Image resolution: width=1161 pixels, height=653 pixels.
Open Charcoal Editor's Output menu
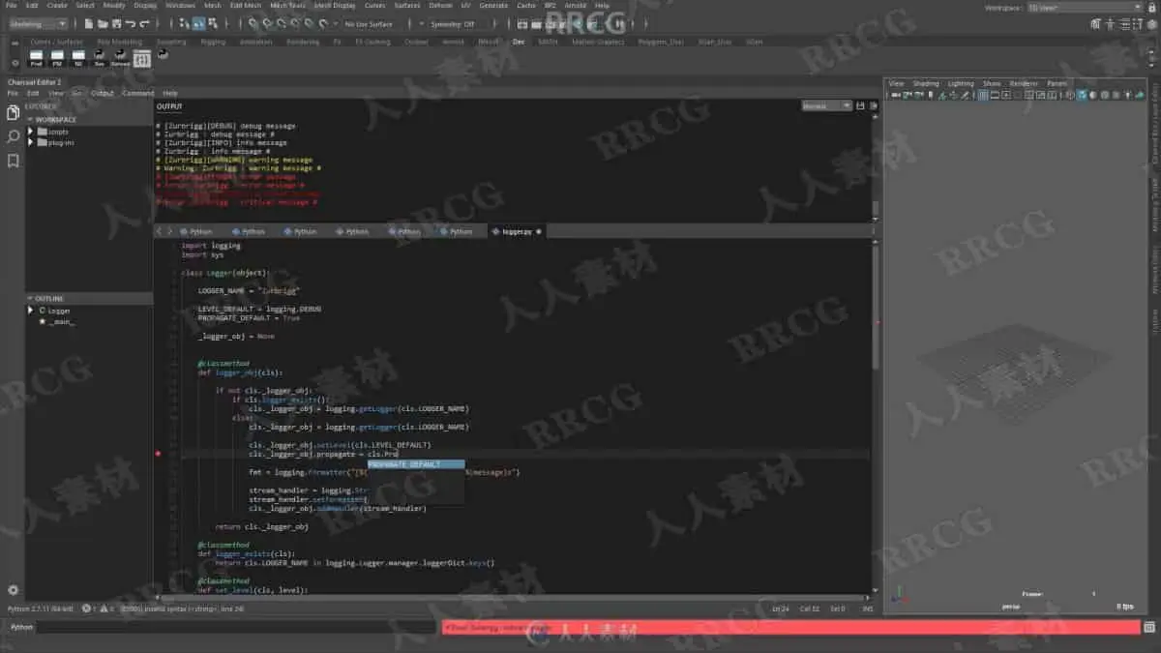[x=102, y=93]
